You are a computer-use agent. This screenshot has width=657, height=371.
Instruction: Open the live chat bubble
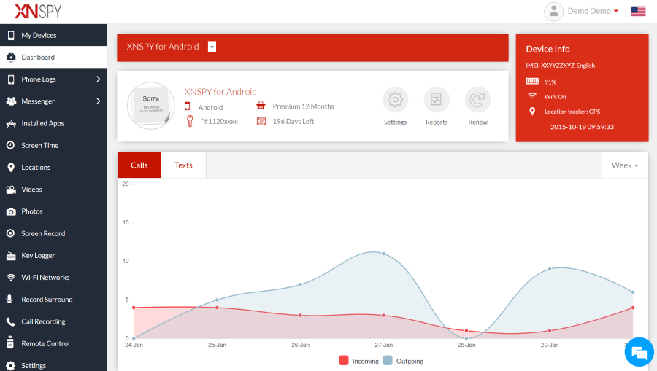click(x=639, y=352)
